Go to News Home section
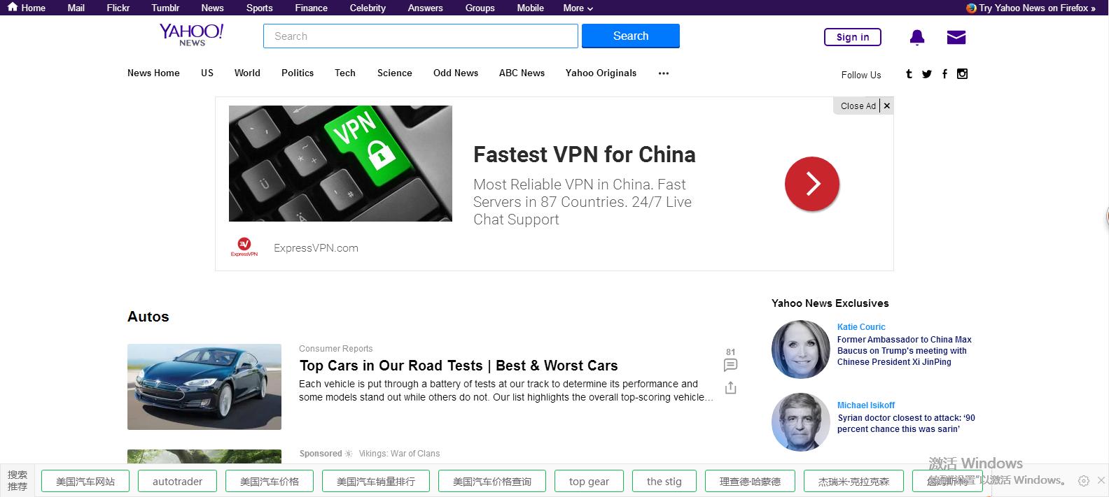Viewport: 1109px width, 497px height. [x=153, y=73]
